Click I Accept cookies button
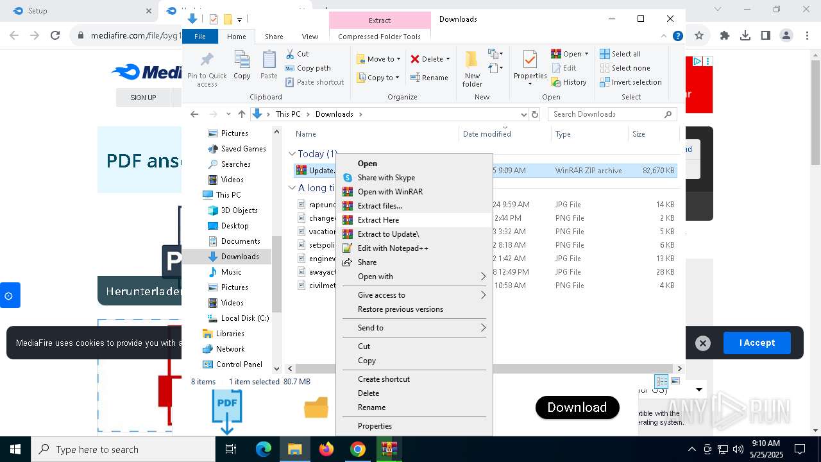 tap(757, 343)
